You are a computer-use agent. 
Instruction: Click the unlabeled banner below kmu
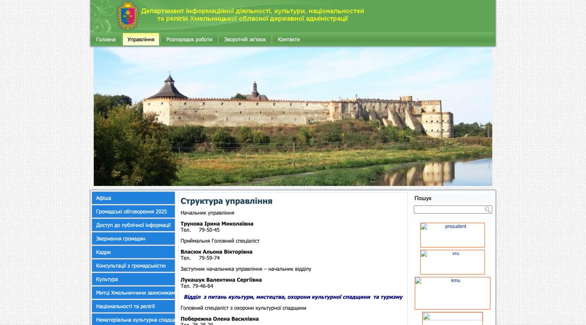(452, 319)
